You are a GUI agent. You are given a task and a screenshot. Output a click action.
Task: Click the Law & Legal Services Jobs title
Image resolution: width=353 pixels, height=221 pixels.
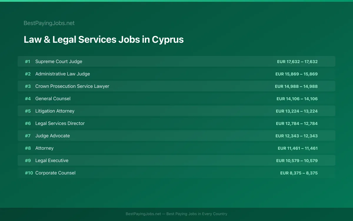click(104, 39)
